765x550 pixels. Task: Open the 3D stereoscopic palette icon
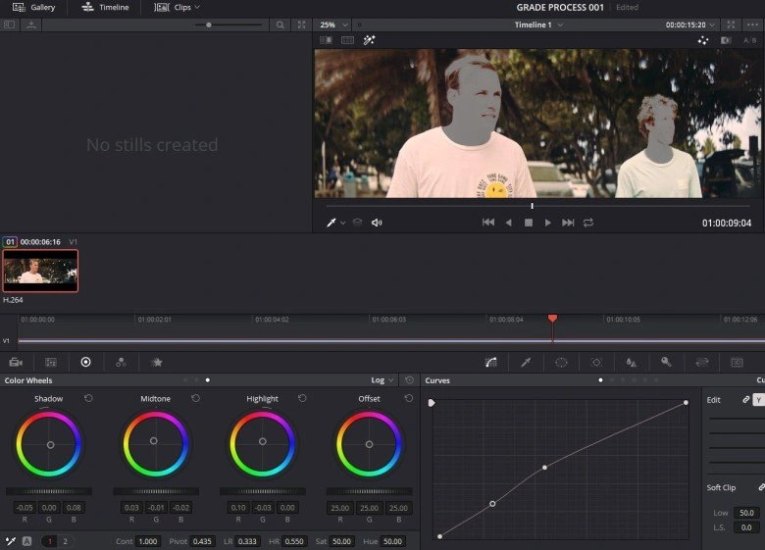pos(737,363)
